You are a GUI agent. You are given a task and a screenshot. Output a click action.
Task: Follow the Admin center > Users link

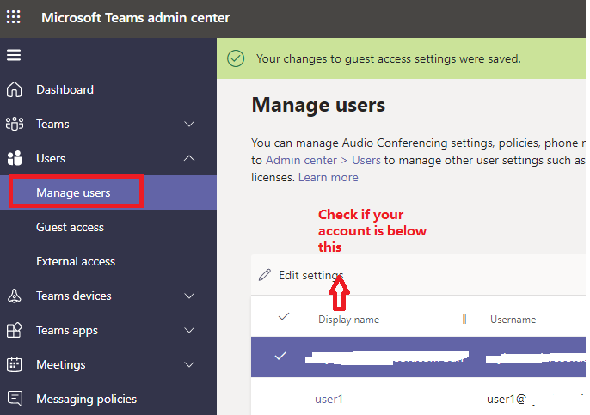(x=323, y=160)
